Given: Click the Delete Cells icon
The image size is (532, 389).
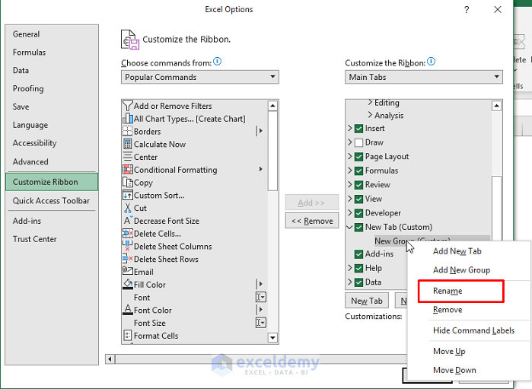Looking at the screenshot, I should coord(128,233).
